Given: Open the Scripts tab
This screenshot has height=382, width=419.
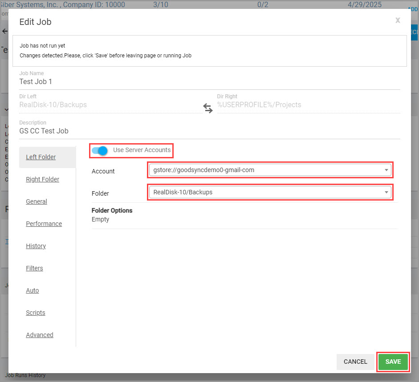Looking at the screenshot, I should (36, 313).
